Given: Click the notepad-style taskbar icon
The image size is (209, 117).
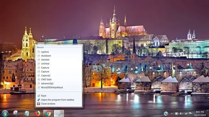Looking at the screenshot, I should point(26,113).
